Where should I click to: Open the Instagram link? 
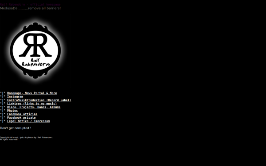coord(15,97)
